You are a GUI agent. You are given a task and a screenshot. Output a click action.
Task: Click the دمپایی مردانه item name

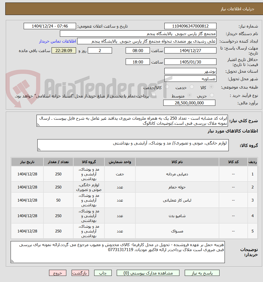177,174
